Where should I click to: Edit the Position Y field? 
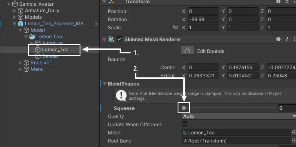[x=243, y=11]
